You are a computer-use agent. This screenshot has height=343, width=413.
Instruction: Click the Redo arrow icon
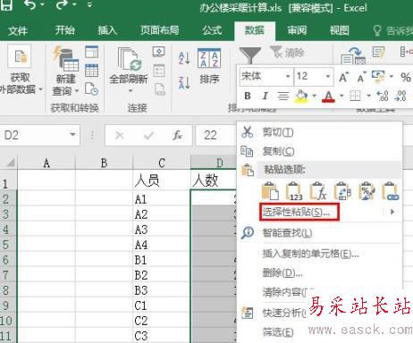tap(62, 4)
